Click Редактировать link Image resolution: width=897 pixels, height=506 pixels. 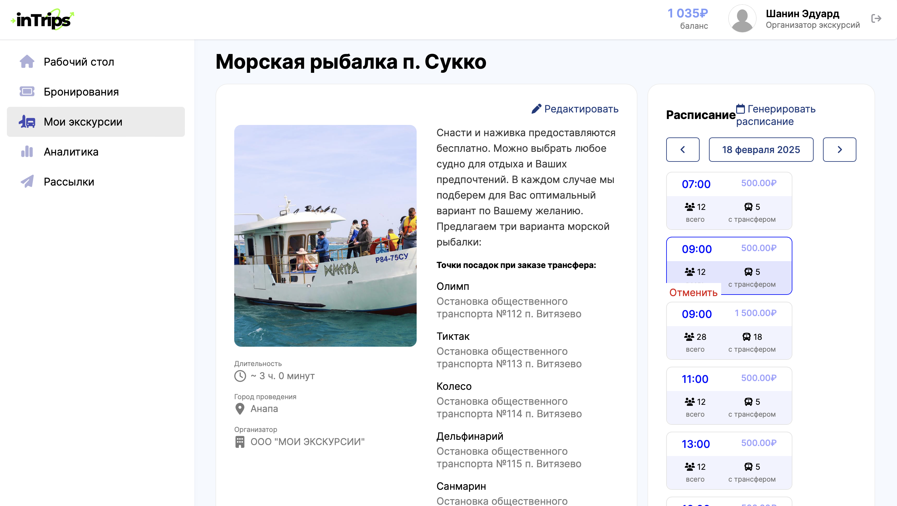click(581, 109)
